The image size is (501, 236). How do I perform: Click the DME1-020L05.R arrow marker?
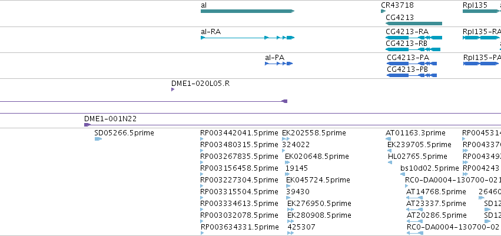click(173, 89)
